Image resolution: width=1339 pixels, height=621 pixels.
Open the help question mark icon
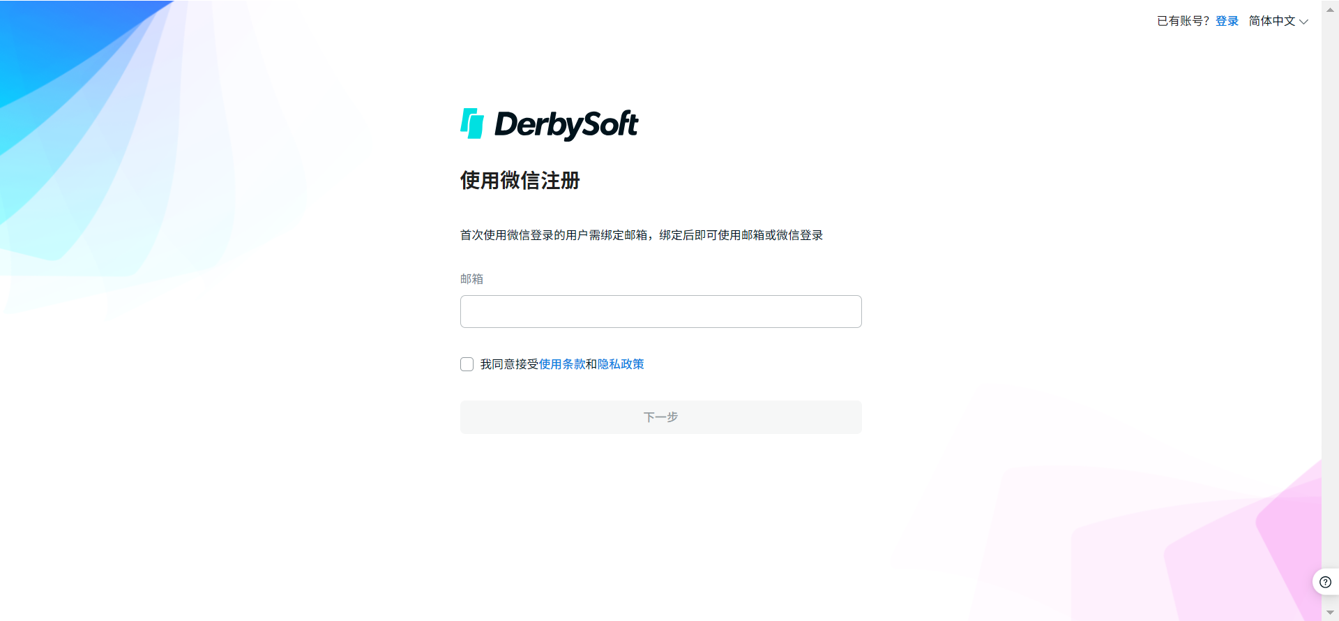[1325, 582]
